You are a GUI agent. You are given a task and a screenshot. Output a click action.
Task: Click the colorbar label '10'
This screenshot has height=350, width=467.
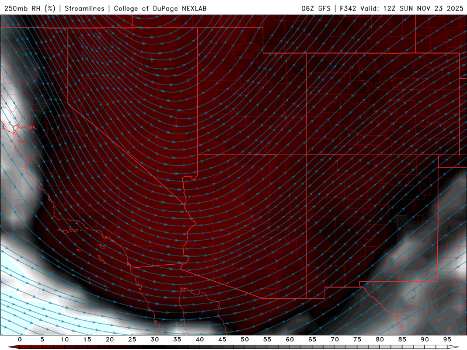click(65, 339)
